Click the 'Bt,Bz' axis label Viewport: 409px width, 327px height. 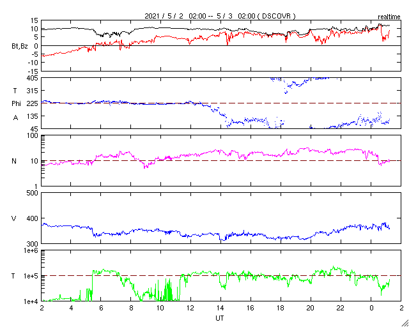[x=20, y=47]
